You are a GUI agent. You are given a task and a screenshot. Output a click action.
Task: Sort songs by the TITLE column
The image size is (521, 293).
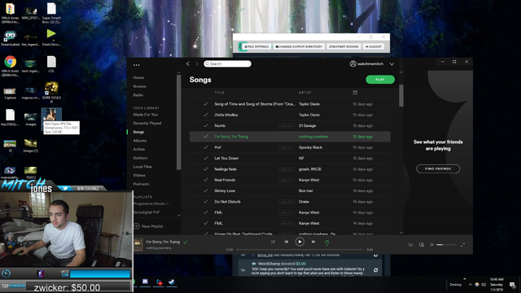(219, 93)
